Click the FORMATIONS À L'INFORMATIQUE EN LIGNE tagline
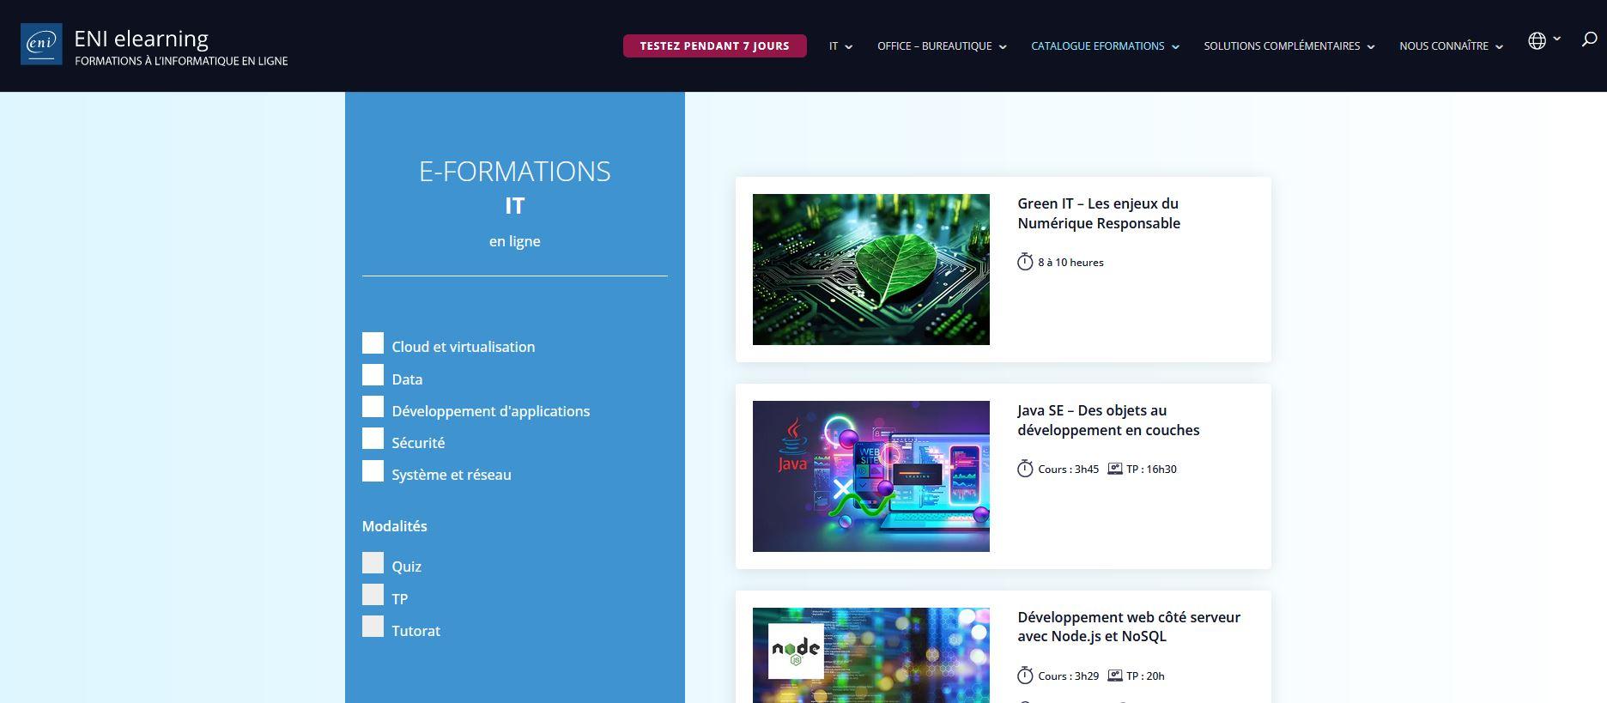 coord(181,61)
